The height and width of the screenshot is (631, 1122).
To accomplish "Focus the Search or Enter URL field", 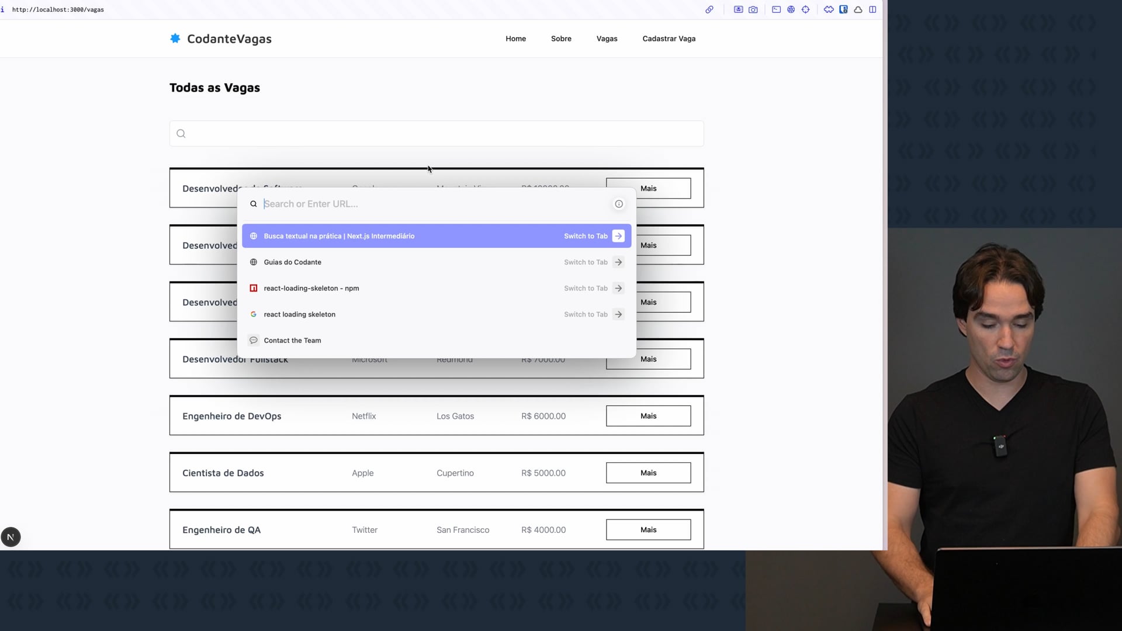I will (432, 204).
